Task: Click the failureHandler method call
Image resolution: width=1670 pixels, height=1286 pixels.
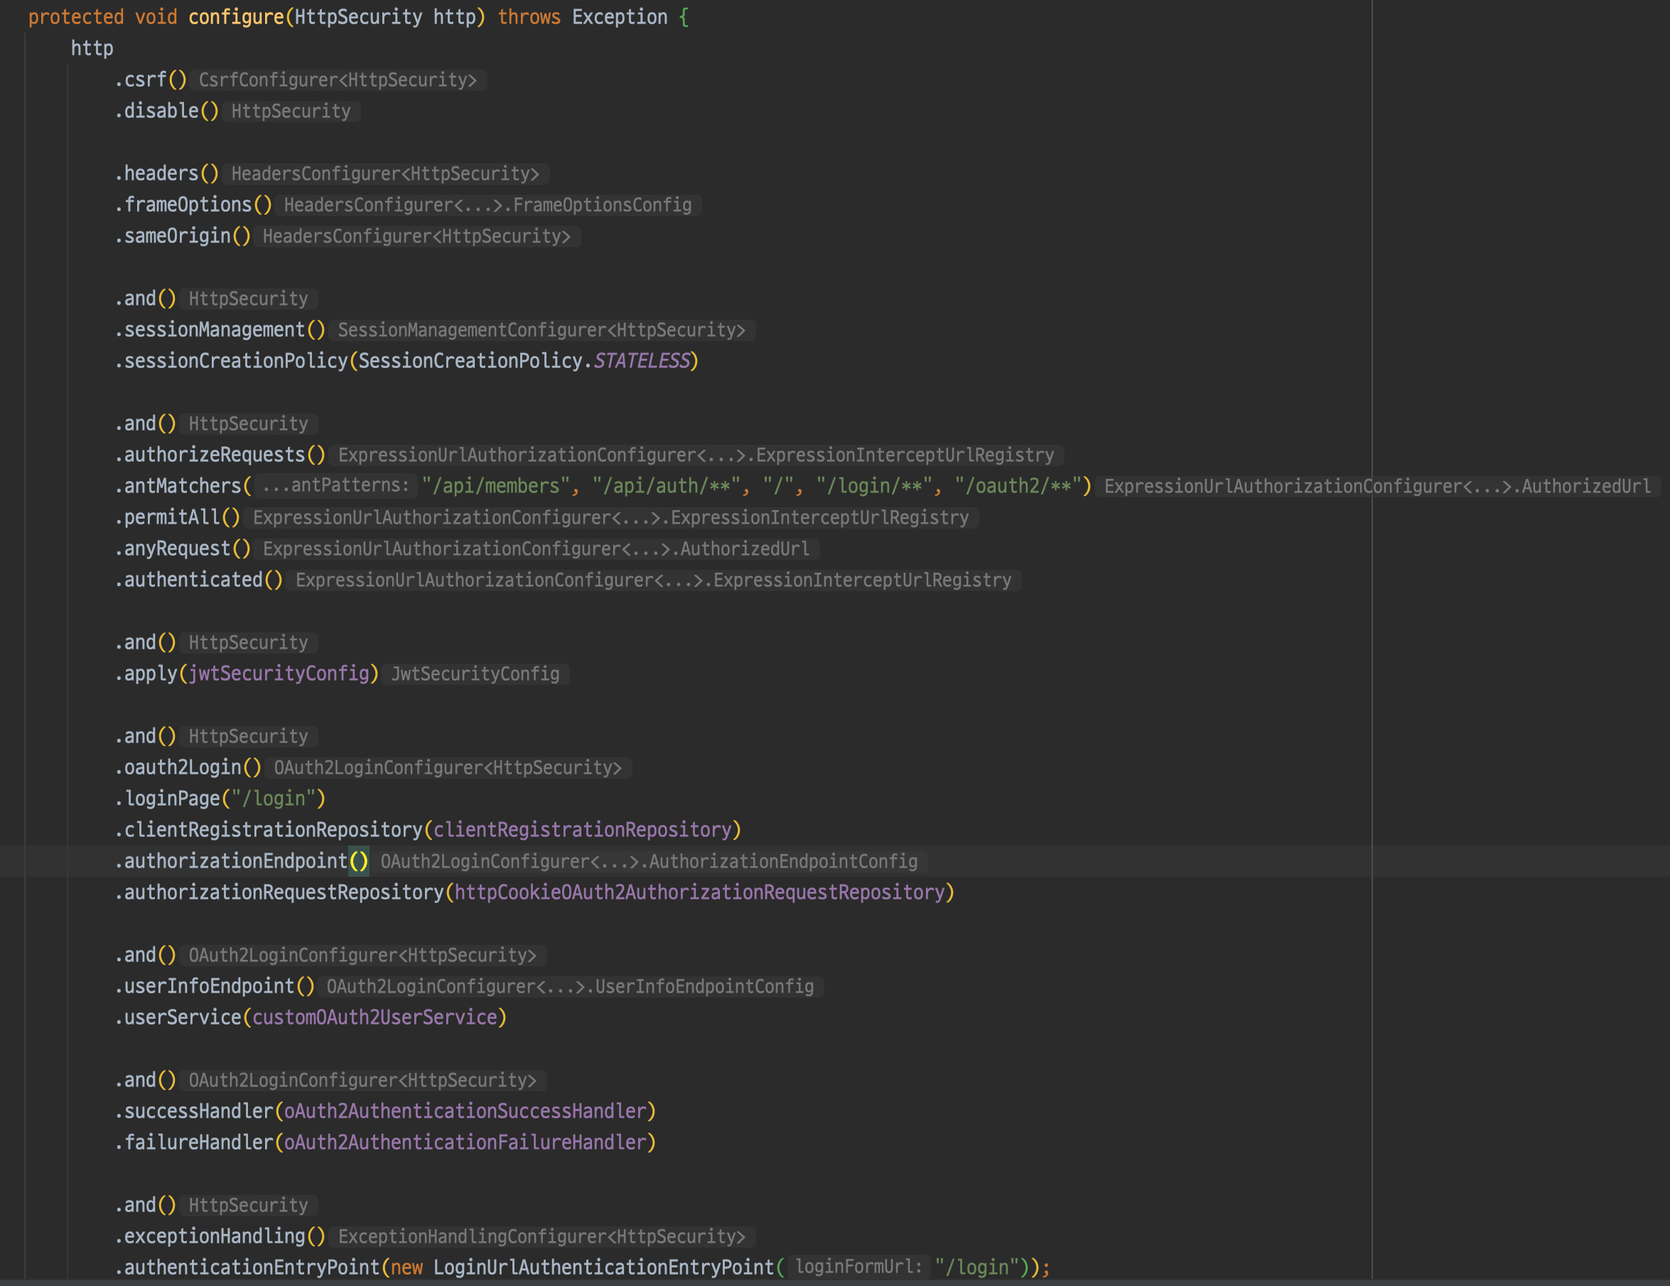Action: point(199,1143)
